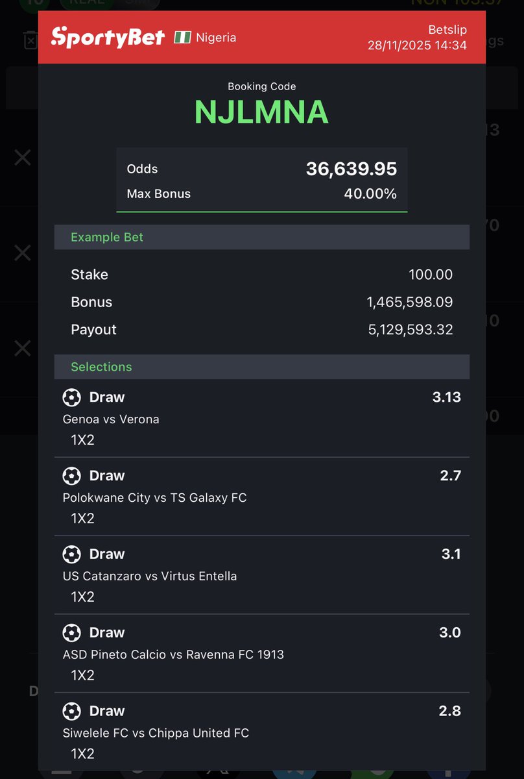Click the Stake label
Image resolution: width=524 pixels, height=779 pixels.
click(89, 275)
